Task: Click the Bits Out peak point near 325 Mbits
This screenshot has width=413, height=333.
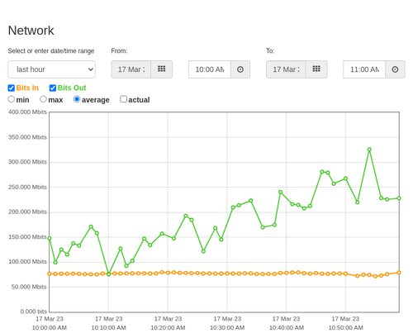Action: (369, 150)
